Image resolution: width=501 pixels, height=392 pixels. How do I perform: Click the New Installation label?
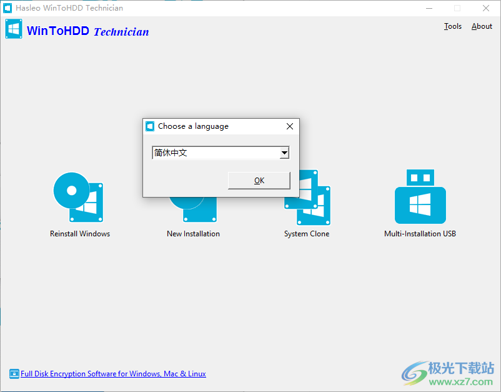pos(193,234)
